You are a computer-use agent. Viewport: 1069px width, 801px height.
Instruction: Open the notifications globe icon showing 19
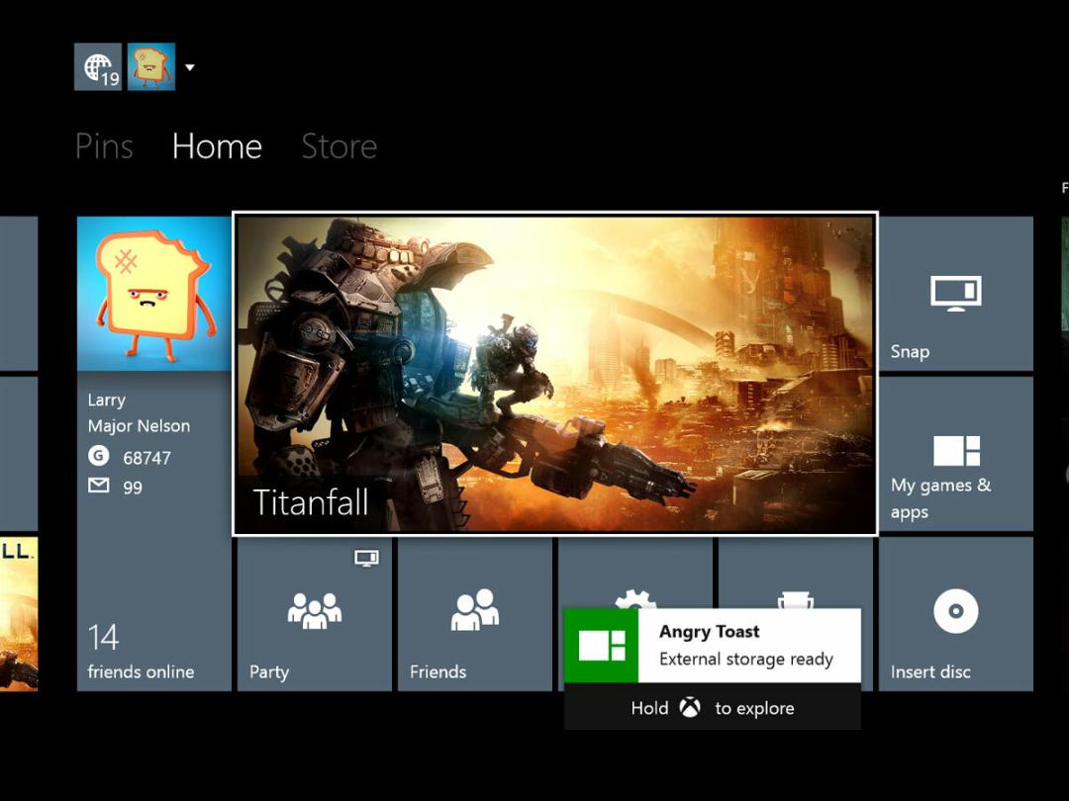click(98, 67)
